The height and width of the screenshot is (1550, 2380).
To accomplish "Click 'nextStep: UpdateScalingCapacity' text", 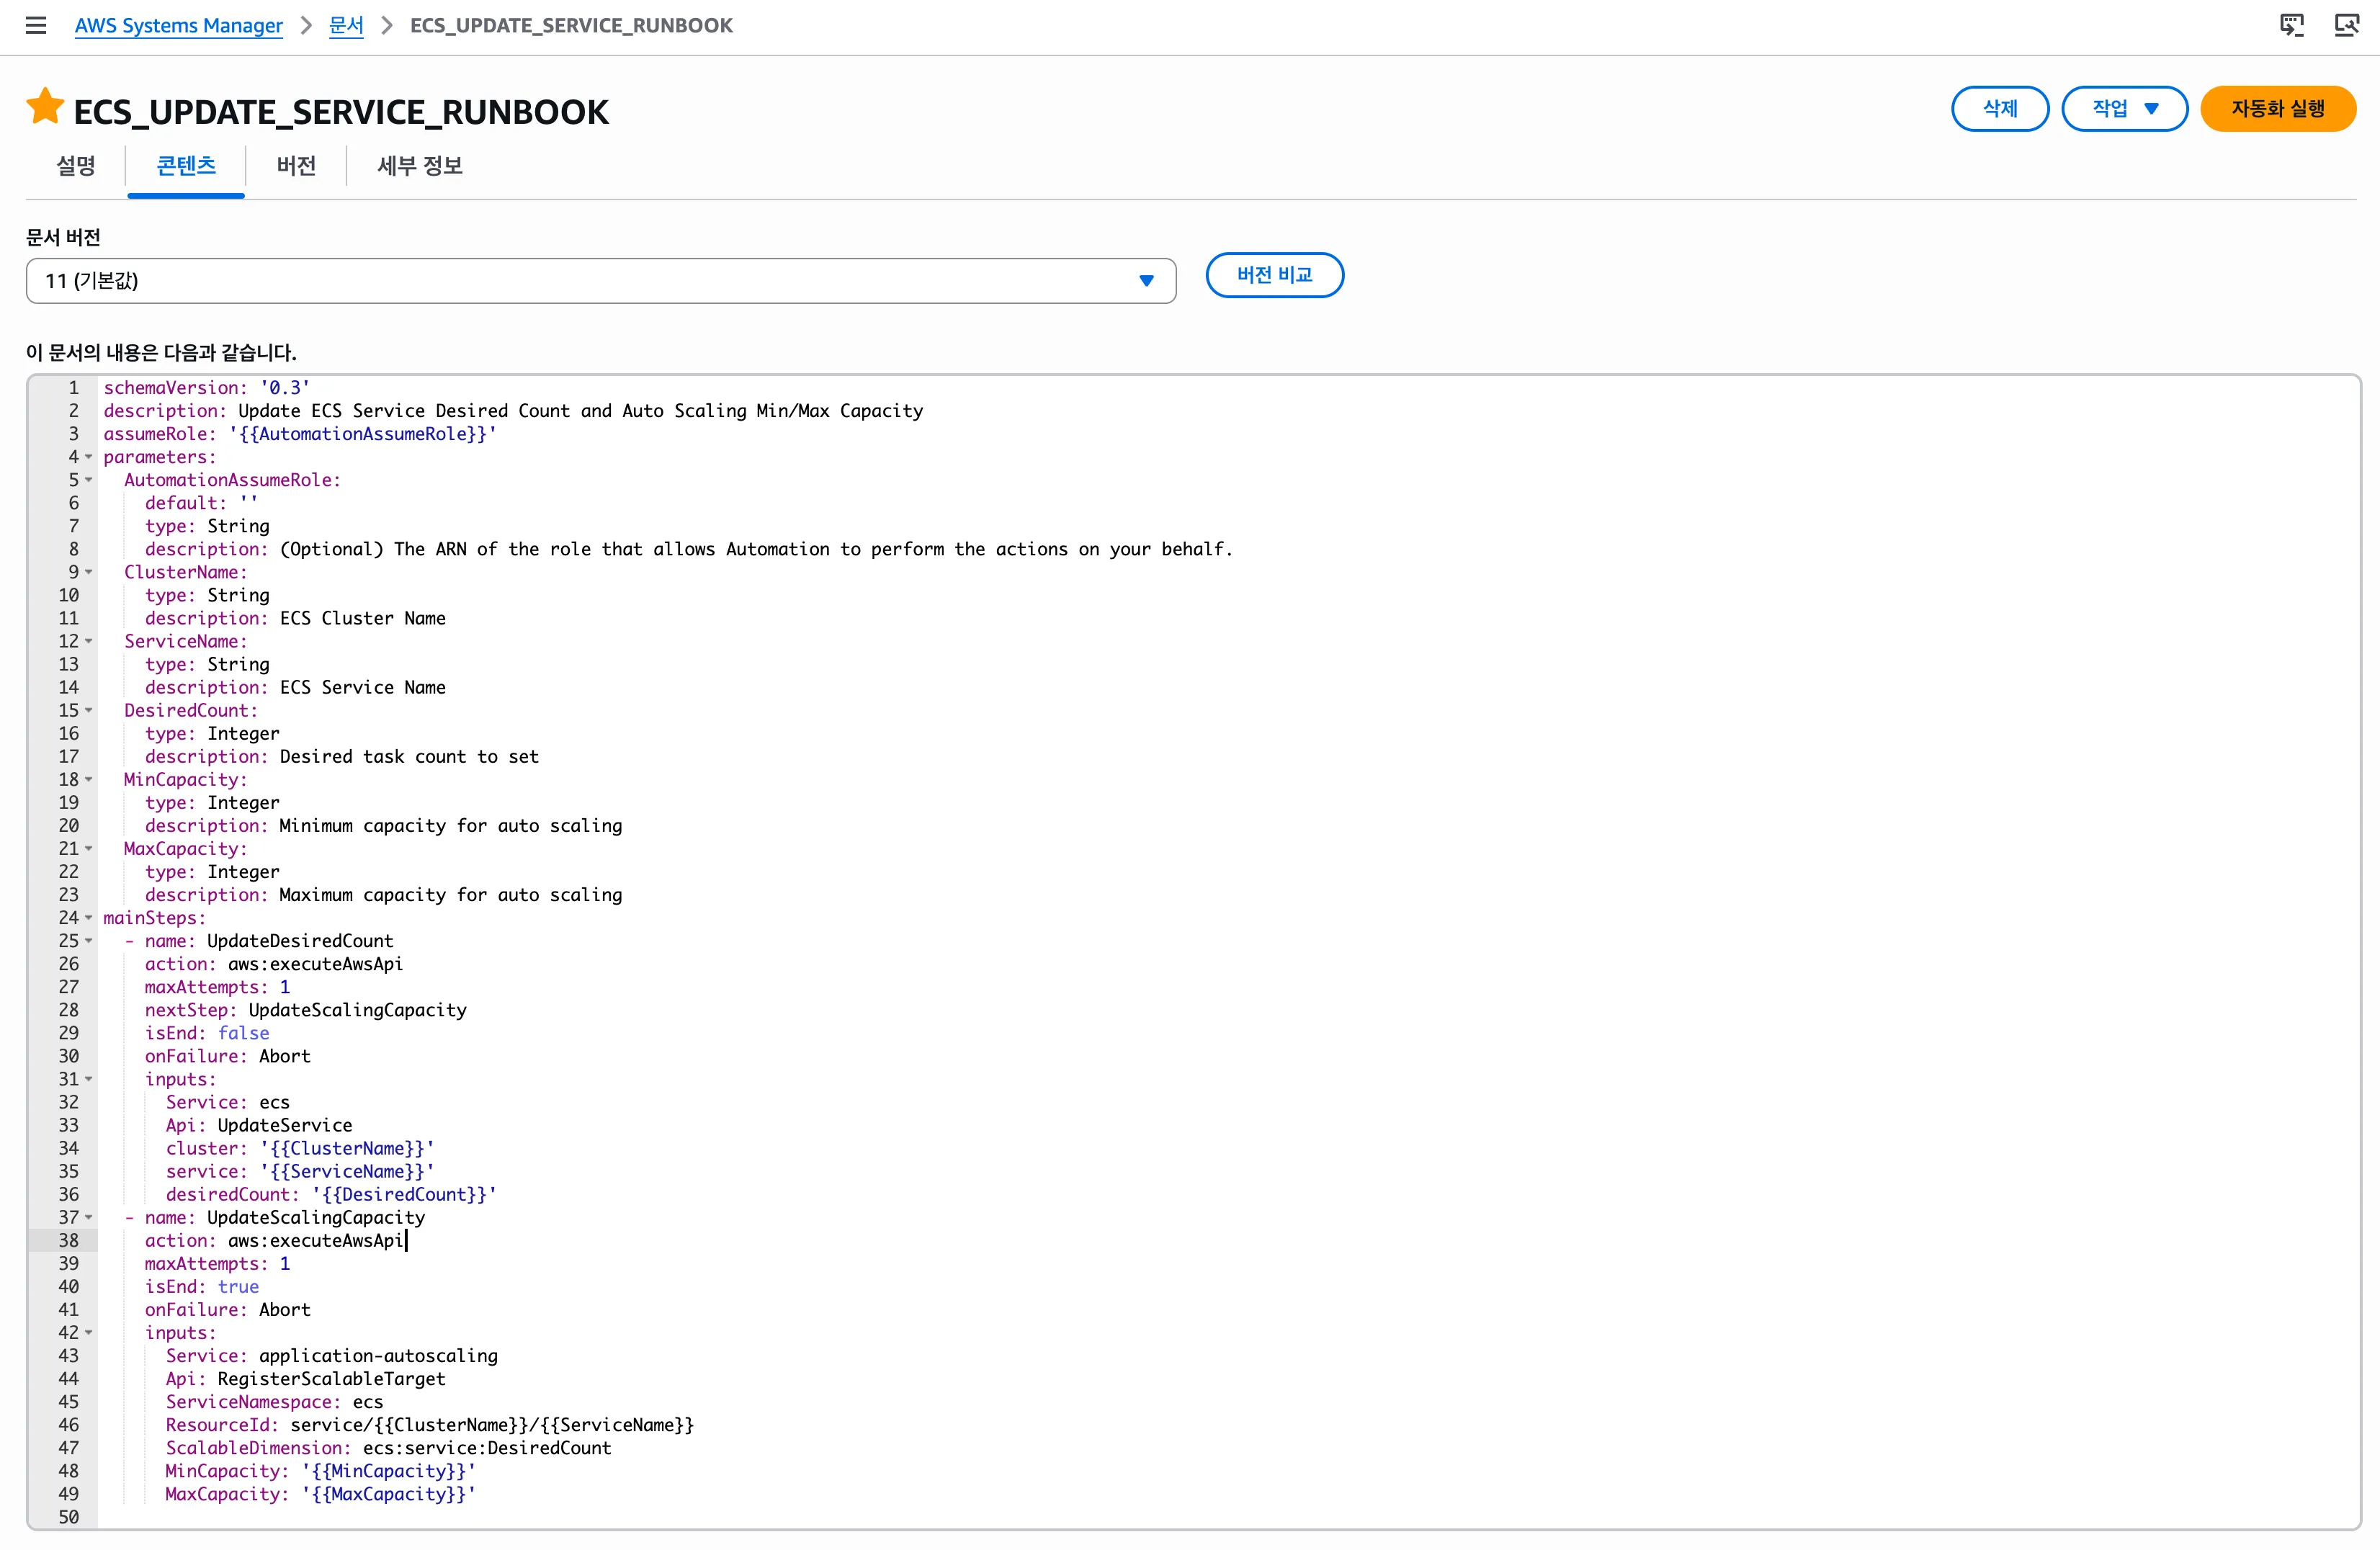I will [306, 1010].
